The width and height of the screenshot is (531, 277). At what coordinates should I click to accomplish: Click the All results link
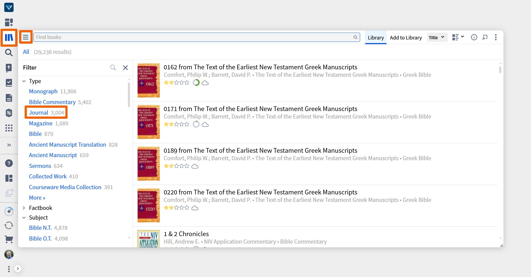tap(26, 52)
